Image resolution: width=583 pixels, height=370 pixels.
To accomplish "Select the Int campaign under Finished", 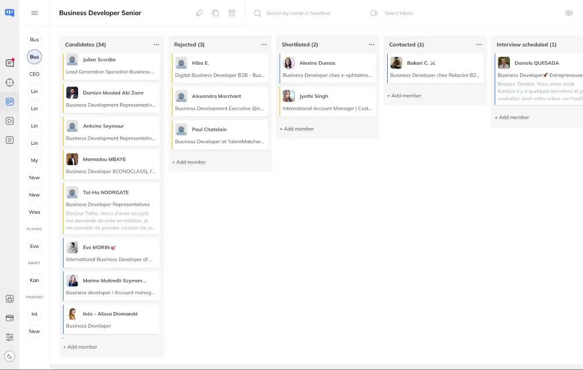I will (x=34, y=314).
